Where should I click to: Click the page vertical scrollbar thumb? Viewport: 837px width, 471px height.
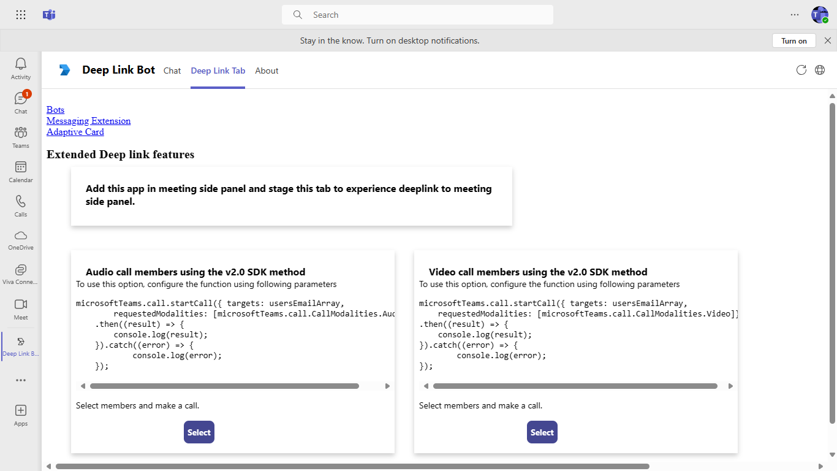[x=832, y=263]
